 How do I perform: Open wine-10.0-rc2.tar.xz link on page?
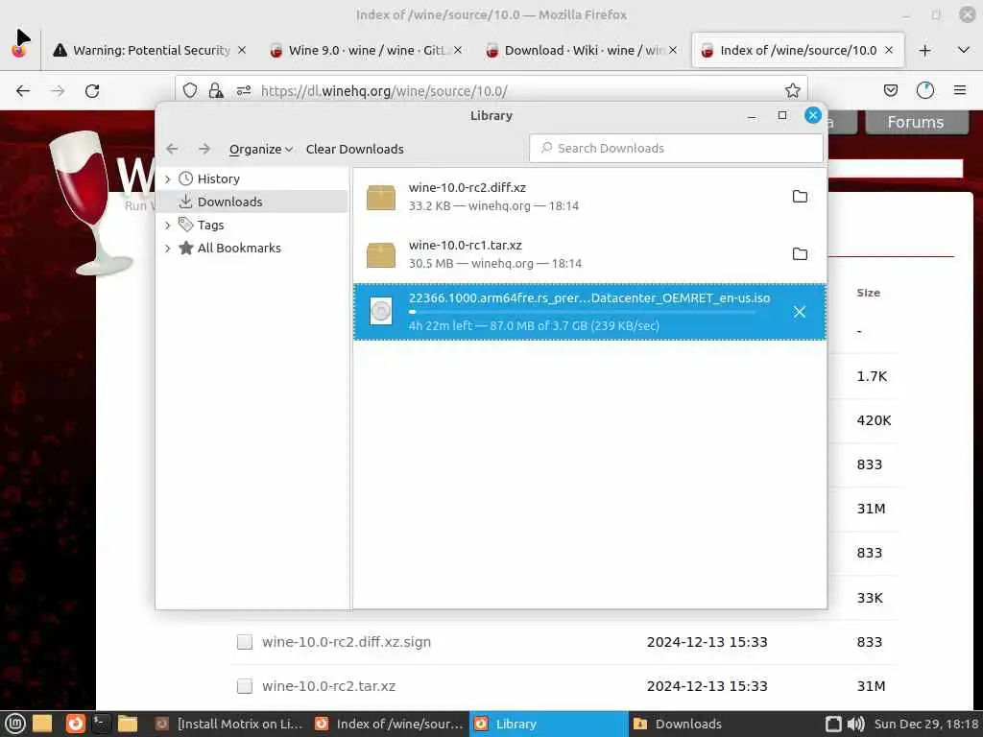(328, 686)
